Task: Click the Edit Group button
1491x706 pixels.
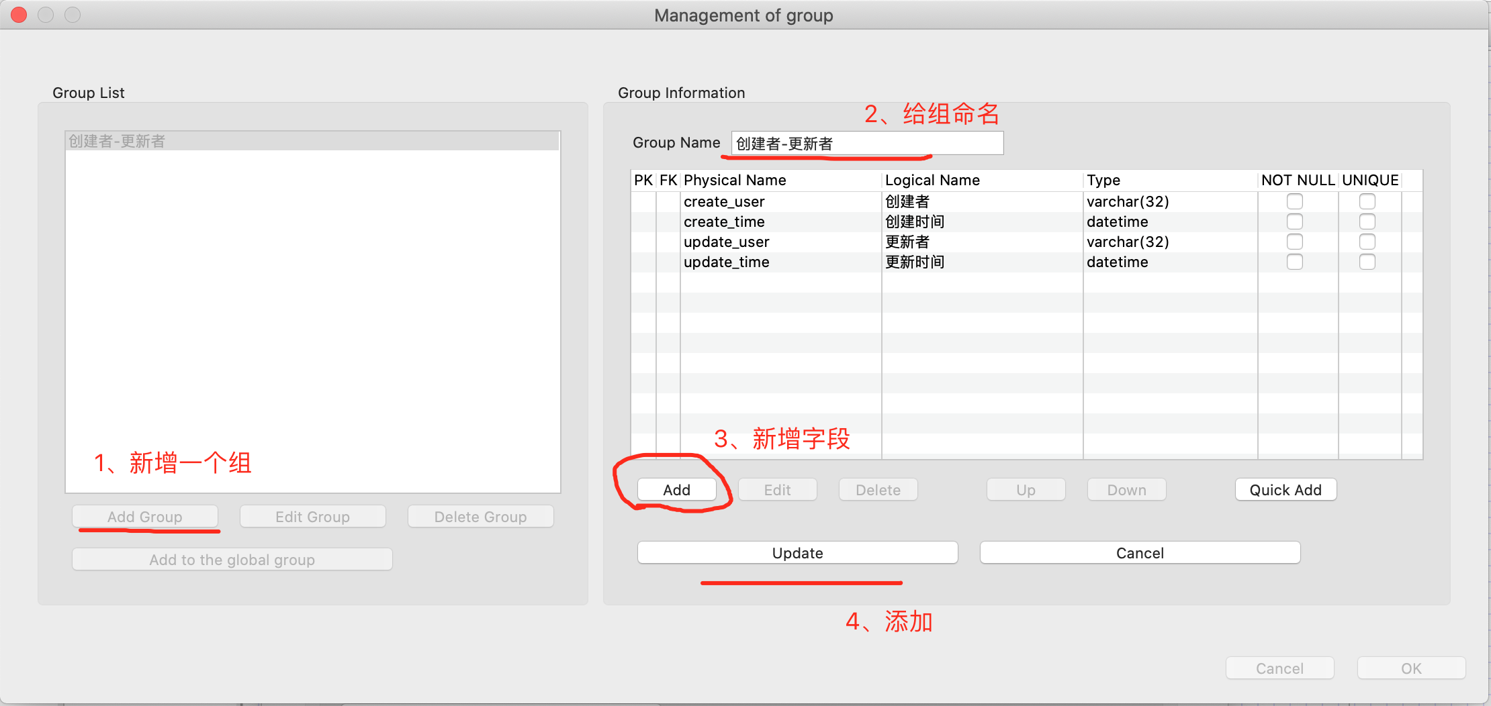Action: click(x=312, y=516)
